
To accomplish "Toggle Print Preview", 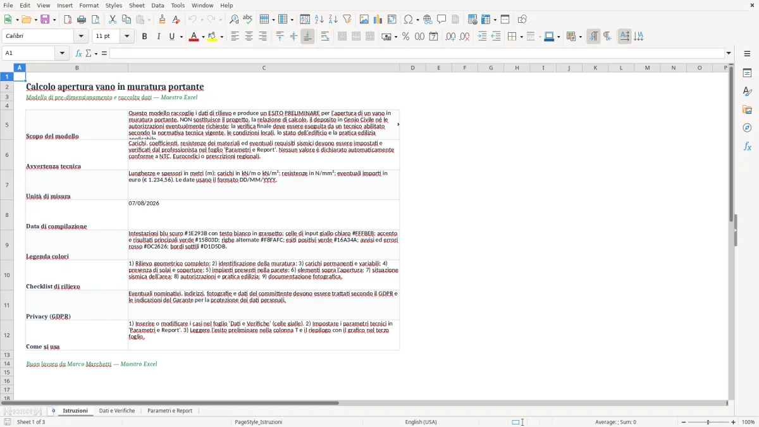I will coord(96,20).
